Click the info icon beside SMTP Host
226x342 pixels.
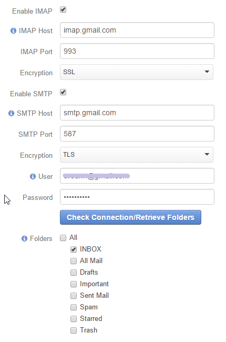[12, 114]
